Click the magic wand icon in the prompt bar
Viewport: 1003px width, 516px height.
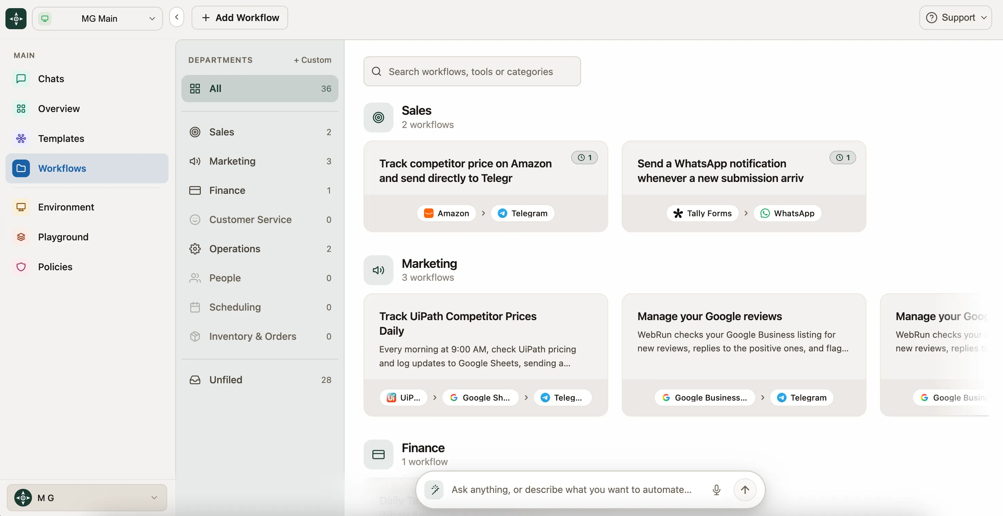click(x=435, y=490)
